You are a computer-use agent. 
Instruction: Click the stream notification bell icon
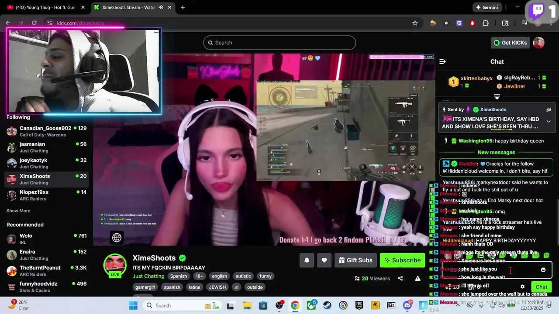307,260
